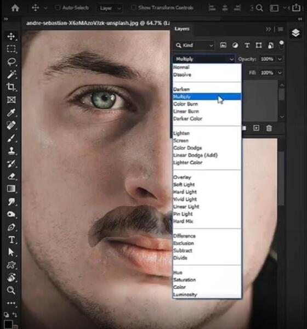Select the Frame tool
This screenshot has width=307, height=329.
(11, 100)
